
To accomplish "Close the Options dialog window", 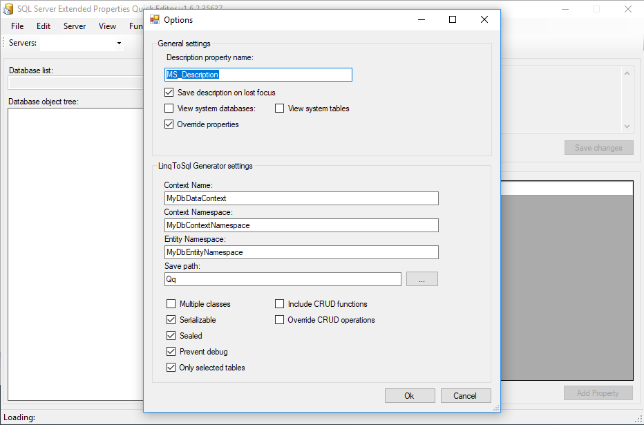I will 484,20.
